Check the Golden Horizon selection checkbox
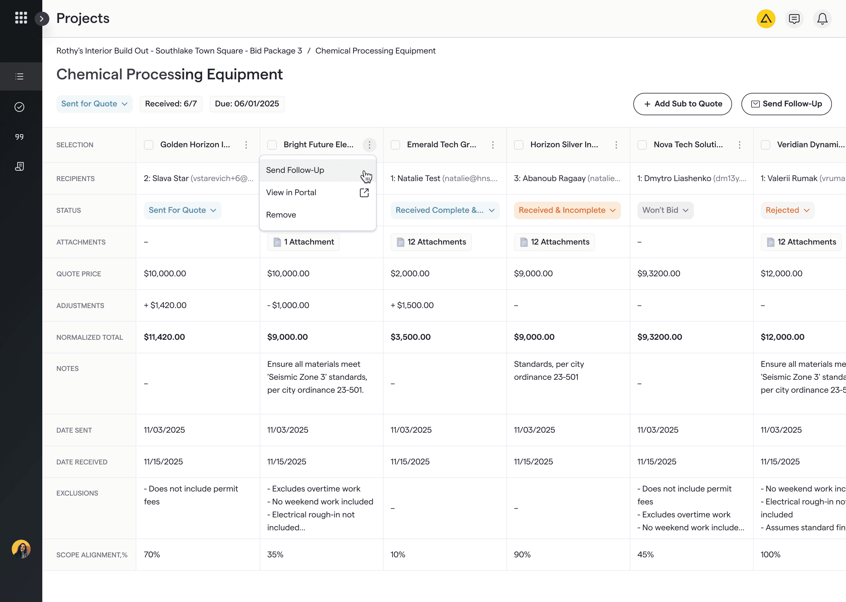846x602 pixels. [149, 145]
